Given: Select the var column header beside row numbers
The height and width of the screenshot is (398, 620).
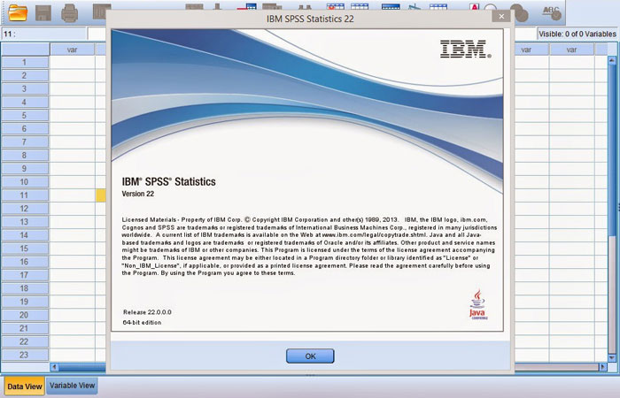Looking at the screenshot, I should tap(72, 50).
